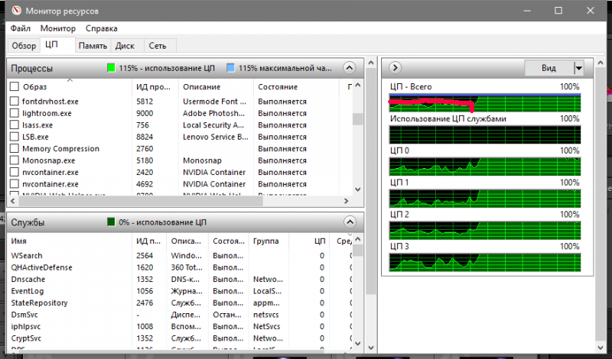Select the iphlpsvc service row
The width and height of the screenshot is (612, 359).
pos(180,326)
